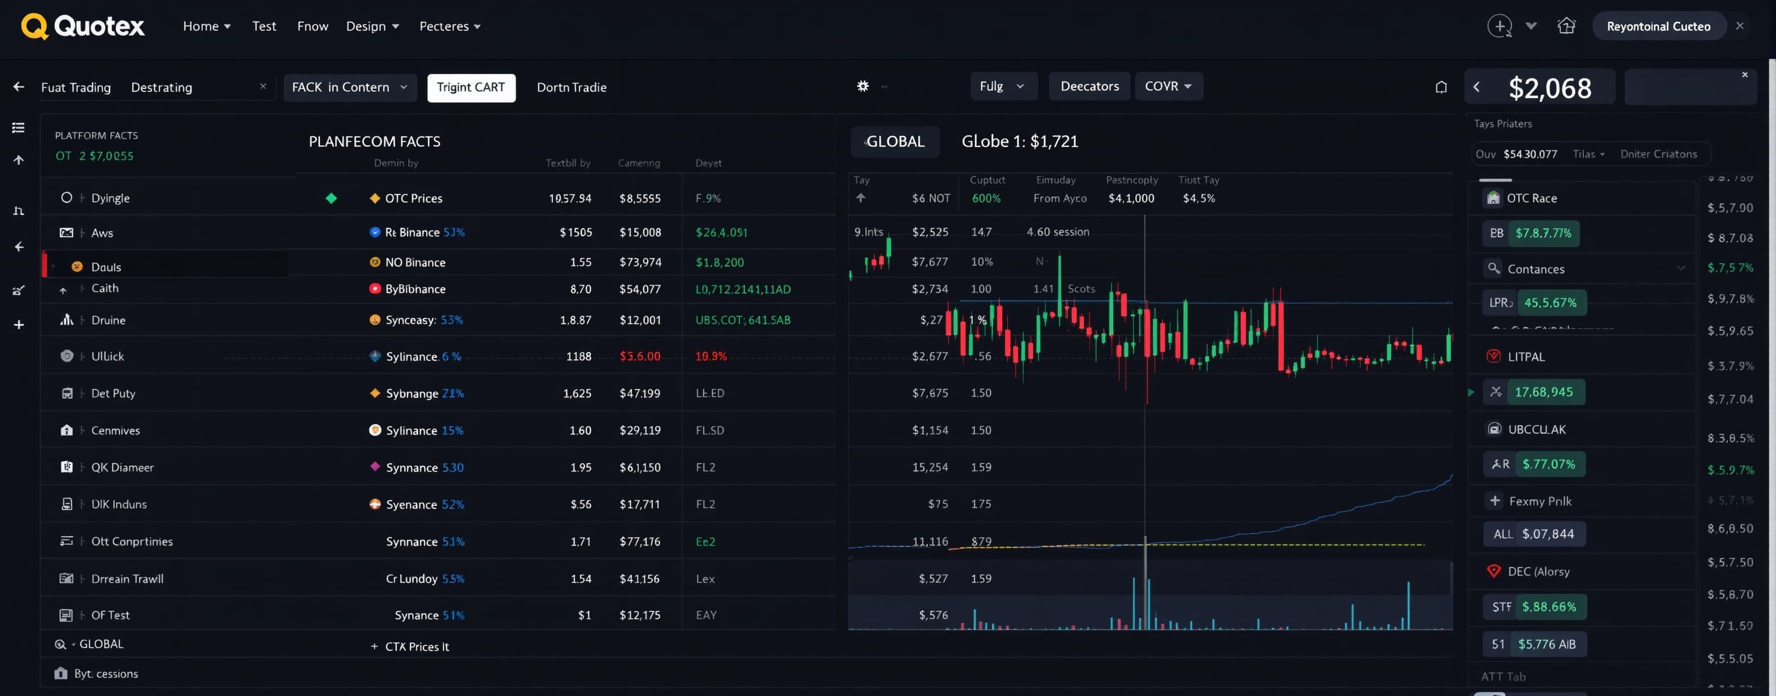Click the Decators button
Image resolution: width=1776 pixels, height=696 pixels.
[1089, 86]
